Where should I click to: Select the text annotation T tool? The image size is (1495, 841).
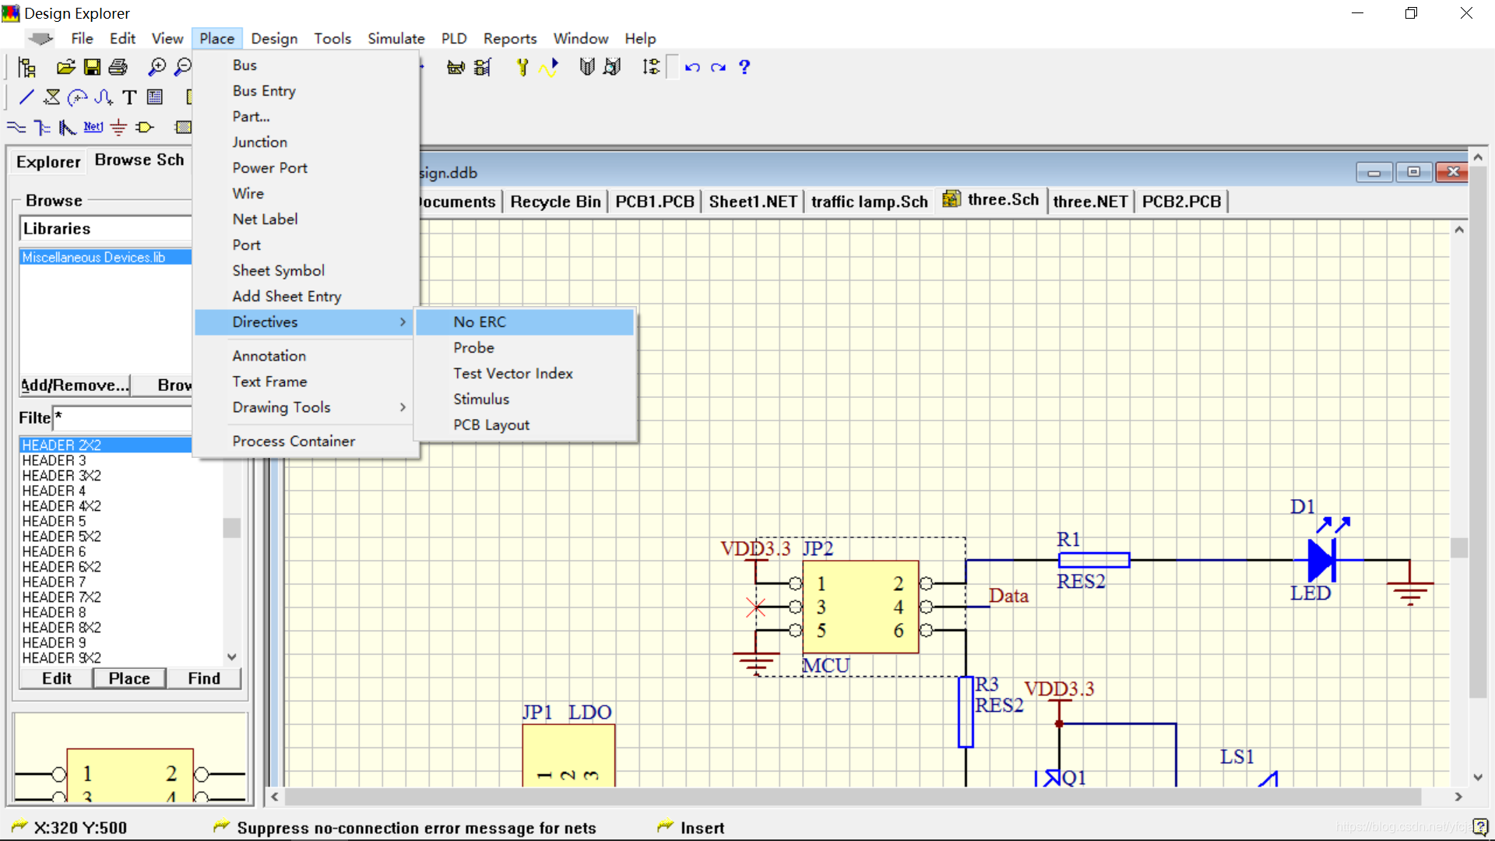(x=129, y=97)
